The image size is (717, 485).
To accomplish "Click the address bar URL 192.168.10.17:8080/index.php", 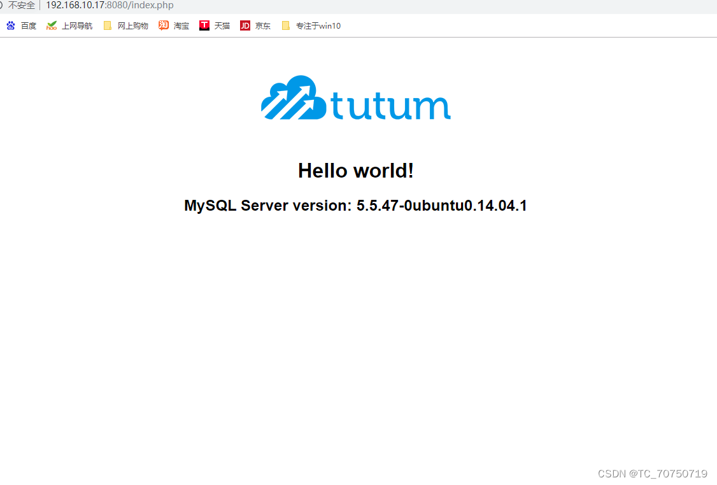I will (x=110, y=6).
